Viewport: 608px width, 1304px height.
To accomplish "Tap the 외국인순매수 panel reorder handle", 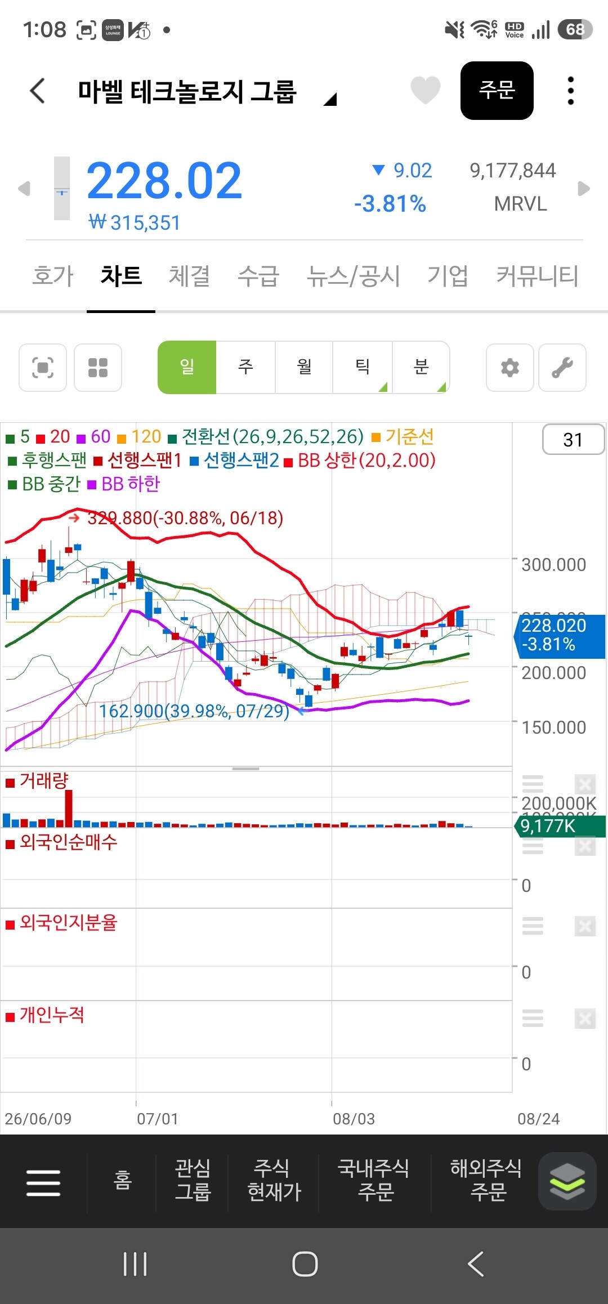I will tap(533, 846).
